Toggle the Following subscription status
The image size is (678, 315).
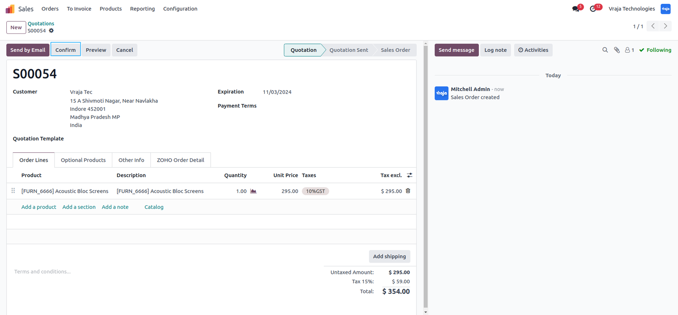(x=655, y=50)
